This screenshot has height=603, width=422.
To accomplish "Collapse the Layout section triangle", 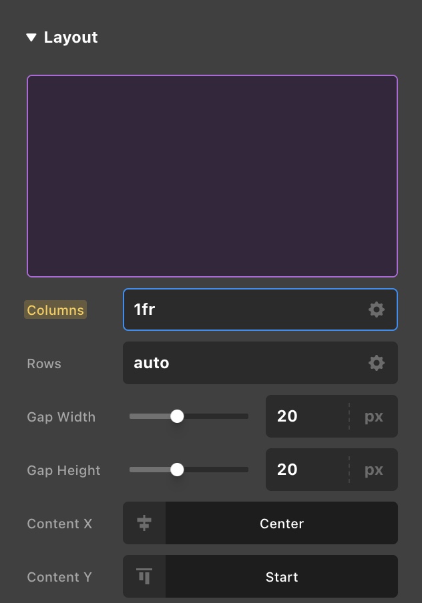I will (x=31, y=38).
